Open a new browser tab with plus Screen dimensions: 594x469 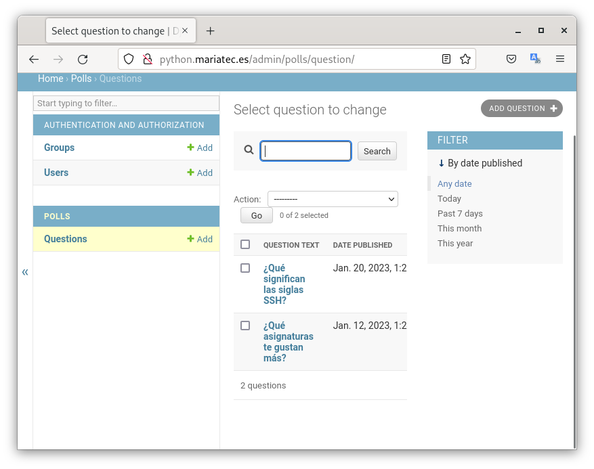tap(211, 31)
